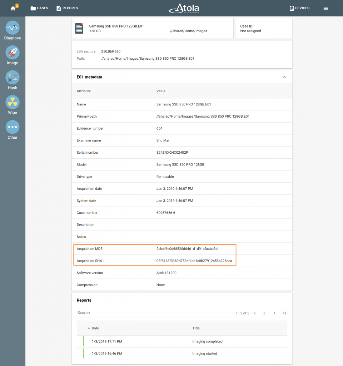Click the Evidence number value 654

point(159,128)
